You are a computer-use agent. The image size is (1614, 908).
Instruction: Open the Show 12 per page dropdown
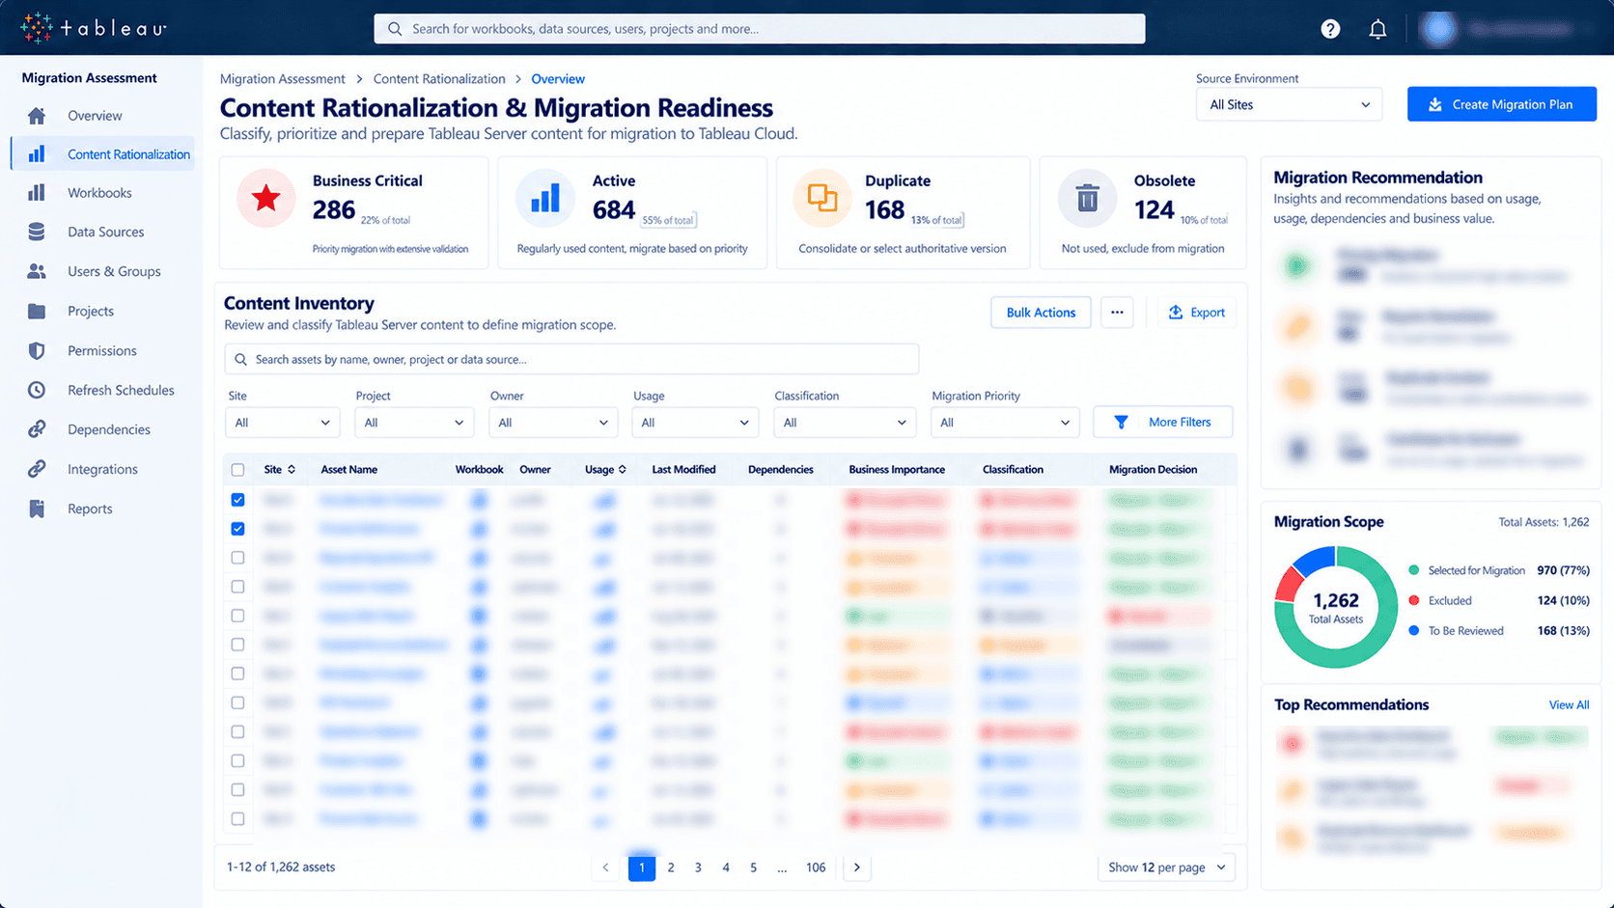pos(1166,867)
